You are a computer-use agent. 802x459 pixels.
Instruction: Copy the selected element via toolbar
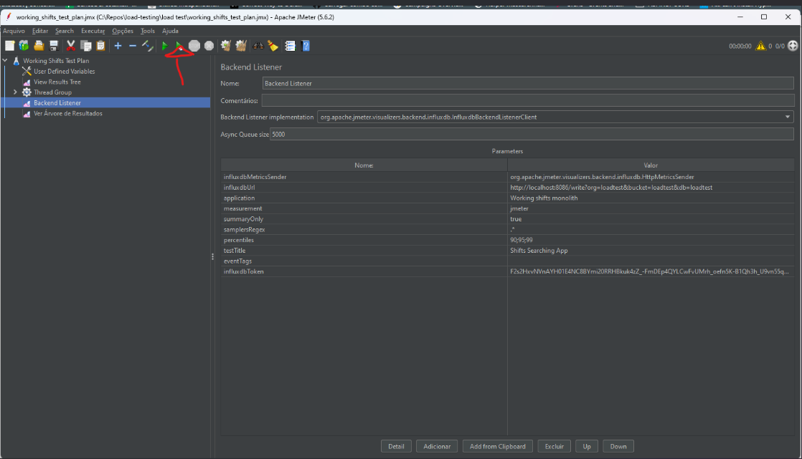[86, 46]
